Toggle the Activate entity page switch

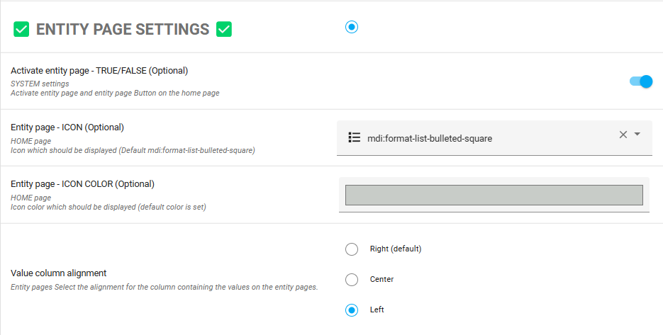coord(641,81)
